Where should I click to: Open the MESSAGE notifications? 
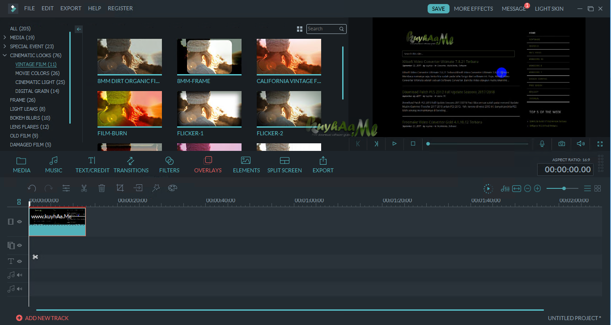click(x=514, y=8)
